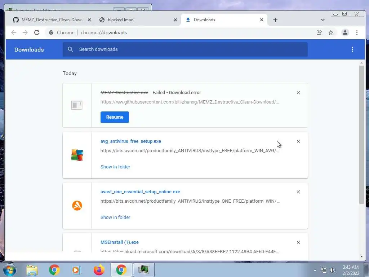Screen dimensions: 369x277
Task: Click the Resume button for MEMZ-Destructive.exe
Action: (115, 117)
